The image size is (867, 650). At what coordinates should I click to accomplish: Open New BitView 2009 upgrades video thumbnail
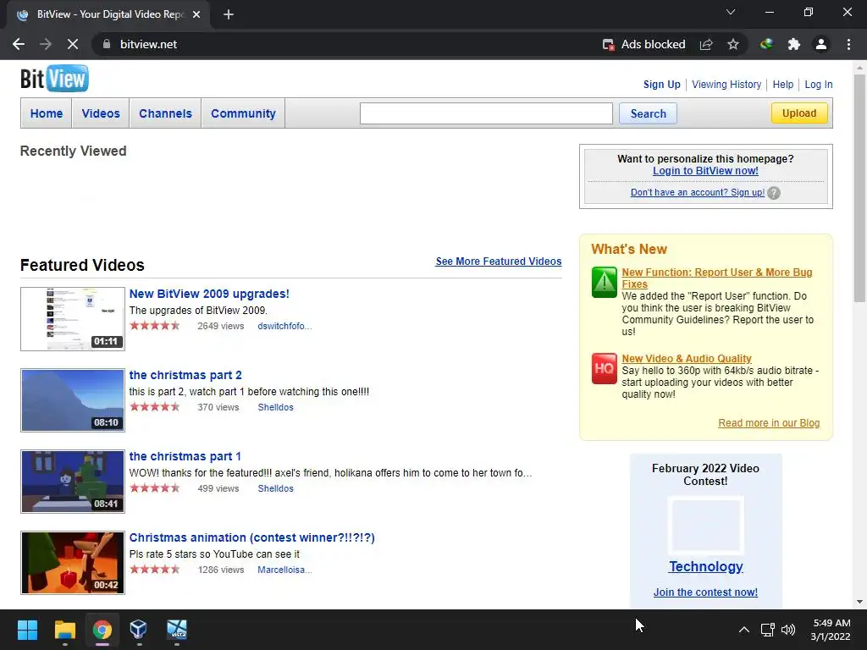point(73,319)
